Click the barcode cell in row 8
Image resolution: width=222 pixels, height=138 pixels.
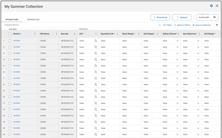(x=67, y=84)
